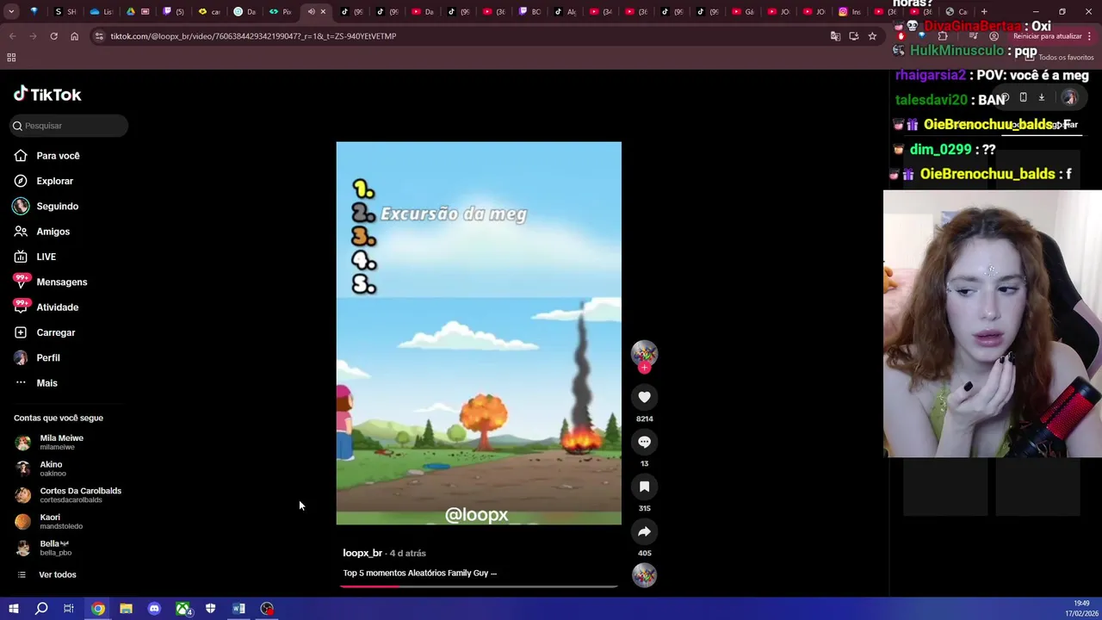Viewport: 1102px width, 620px height.
Task: Open Task View on the taskbar
Action: 69,609
